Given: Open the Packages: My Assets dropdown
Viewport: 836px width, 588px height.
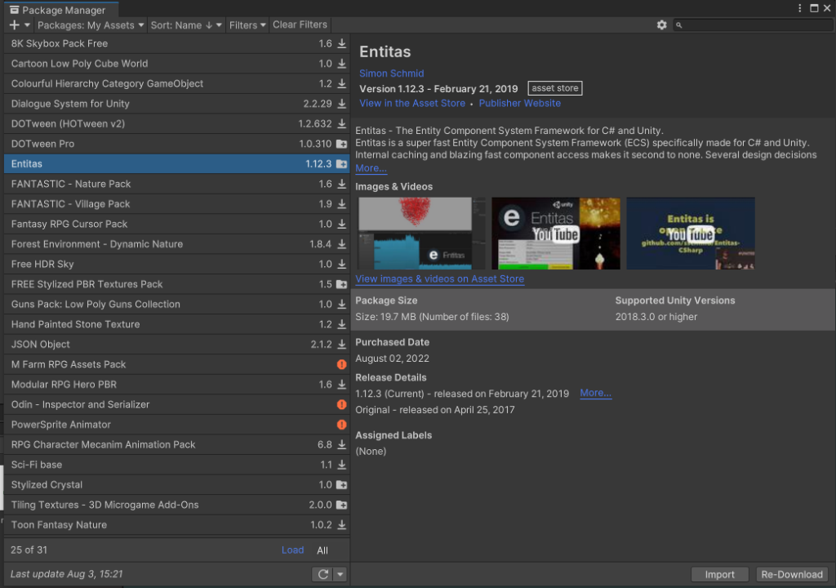Looking at the screenshot, I should [91, 25].
